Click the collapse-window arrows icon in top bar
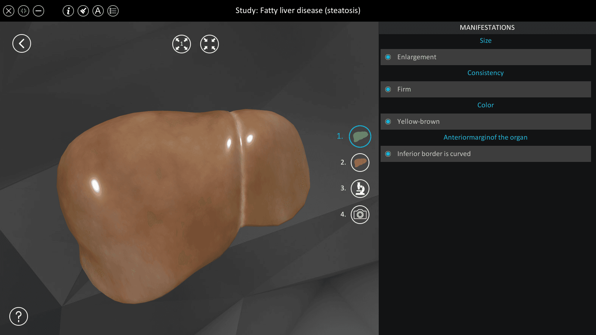The width and height of the screenshot is (596, 335). coord(24,11)
